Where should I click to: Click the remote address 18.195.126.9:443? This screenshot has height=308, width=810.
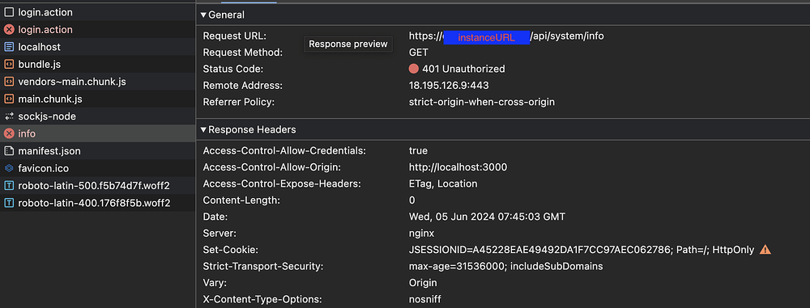click(449, 85)
